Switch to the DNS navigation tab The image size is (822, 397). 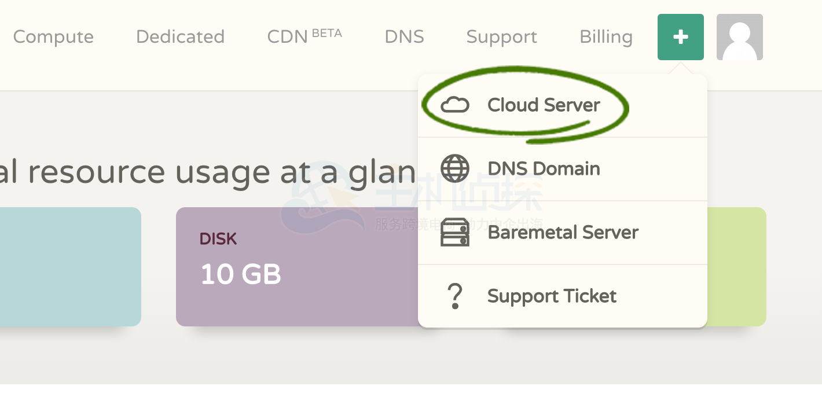click(404, 37)
